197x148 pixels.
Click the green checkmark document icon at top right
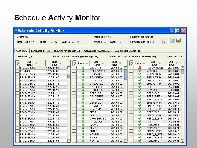(x=178, y=40)
